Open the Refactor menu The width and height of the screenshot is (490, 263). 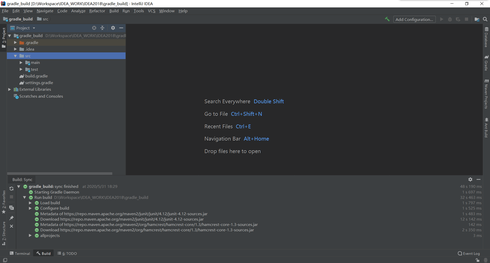point(97,11)
